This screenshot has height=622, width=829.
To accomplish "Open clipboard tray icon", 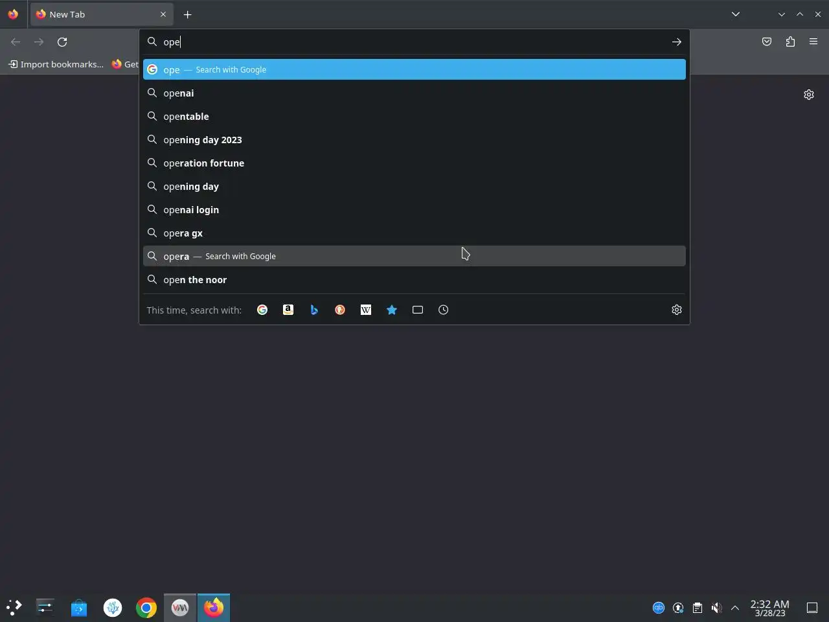I will click(x=697, y=607).
